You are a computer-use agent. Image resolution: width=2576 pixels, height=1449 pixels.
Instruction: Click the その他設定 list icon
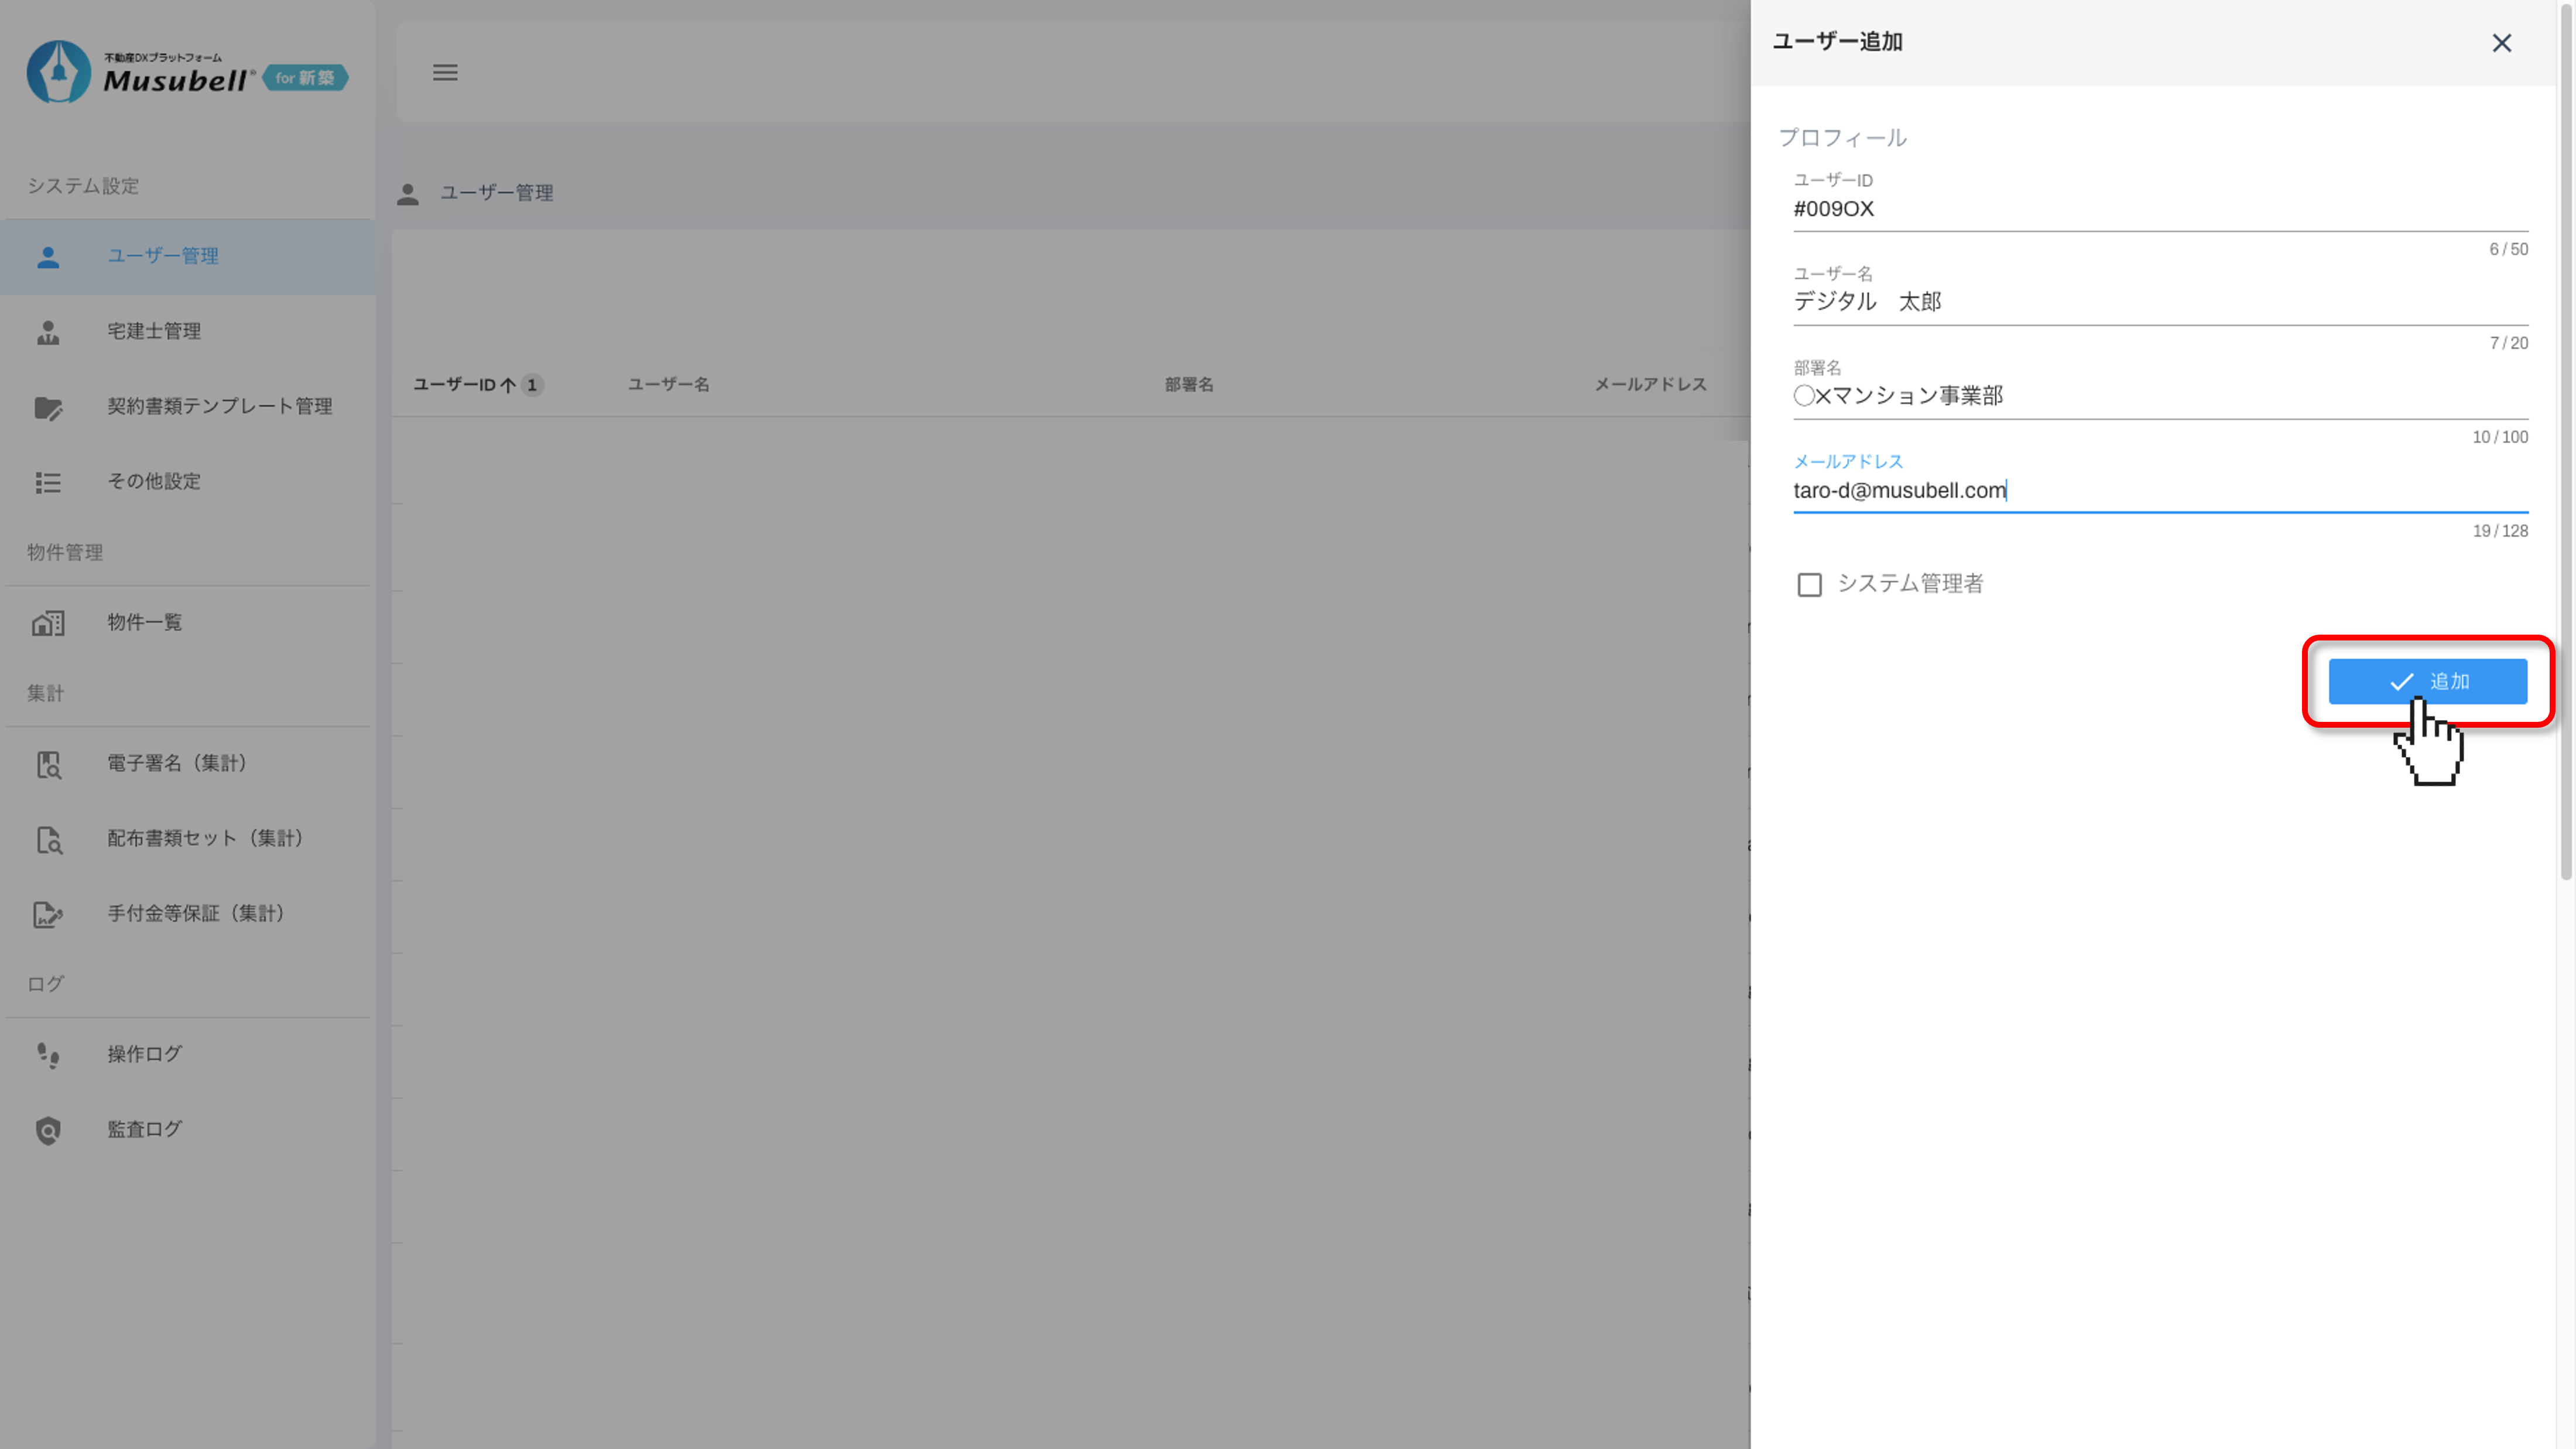pos(48,483)
